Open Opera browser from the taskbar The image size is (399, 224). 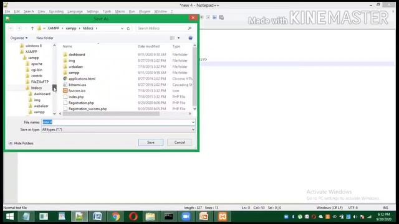133,217
